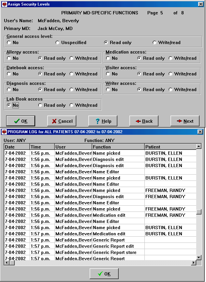206x282 pixels.
Task: Click the app icon in Program Log title bar
Action: pyautogui.click(x=4, y=132)
